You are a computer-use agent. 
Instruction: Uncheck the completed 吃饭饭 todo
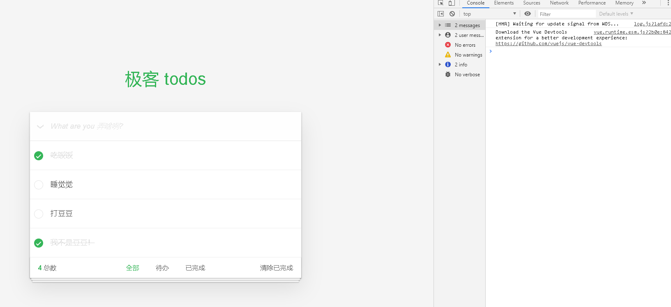pyautogui.click(x=39, y=156)
